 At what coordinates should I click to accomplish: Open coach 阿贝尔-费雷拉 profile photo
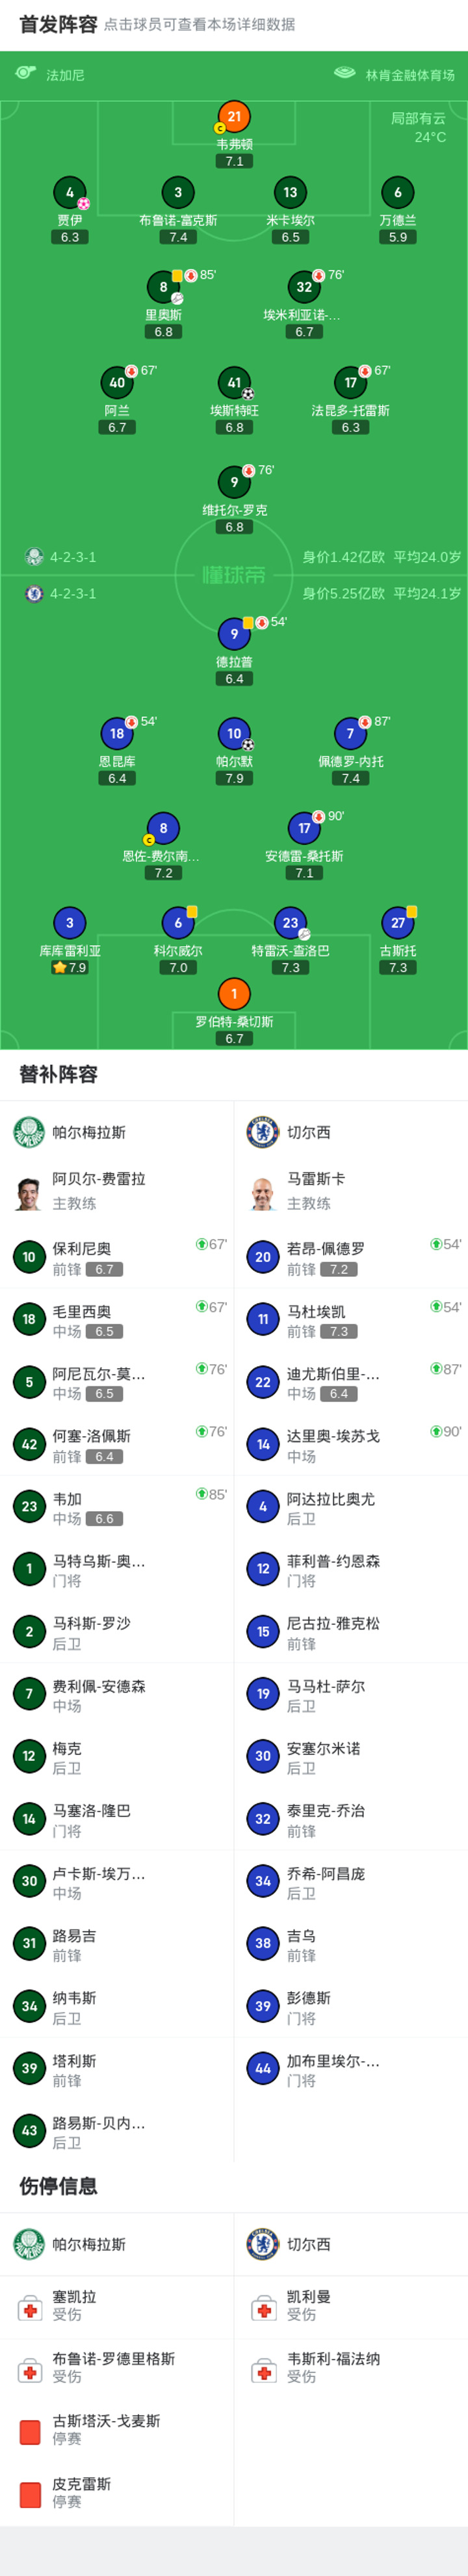[x=28, y=1193]
